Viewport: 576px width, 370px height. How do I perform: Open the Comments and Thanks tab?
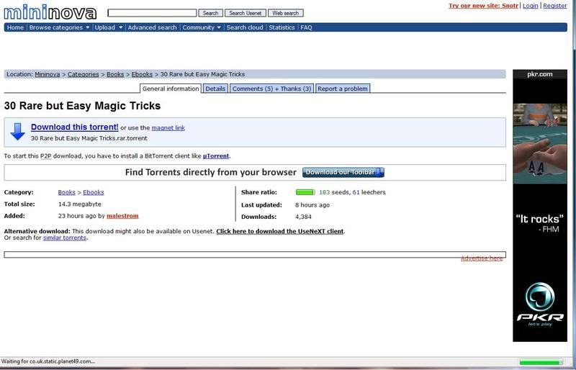coord(271,89)
